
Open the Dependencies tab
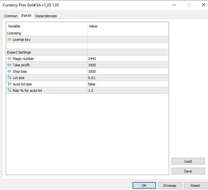(x=46, y=16)
